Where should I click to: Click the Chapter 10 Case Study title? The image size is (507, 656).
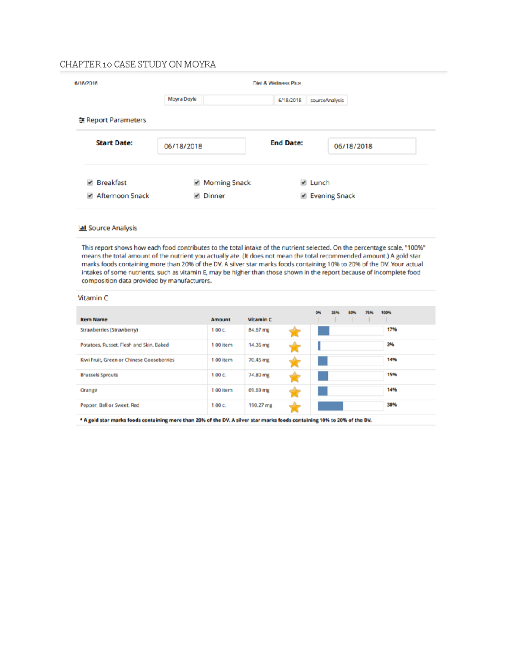(x=138, y=64)
